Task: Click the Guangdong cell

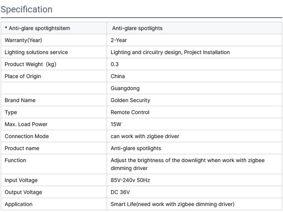Action: [x=125, y=88]
